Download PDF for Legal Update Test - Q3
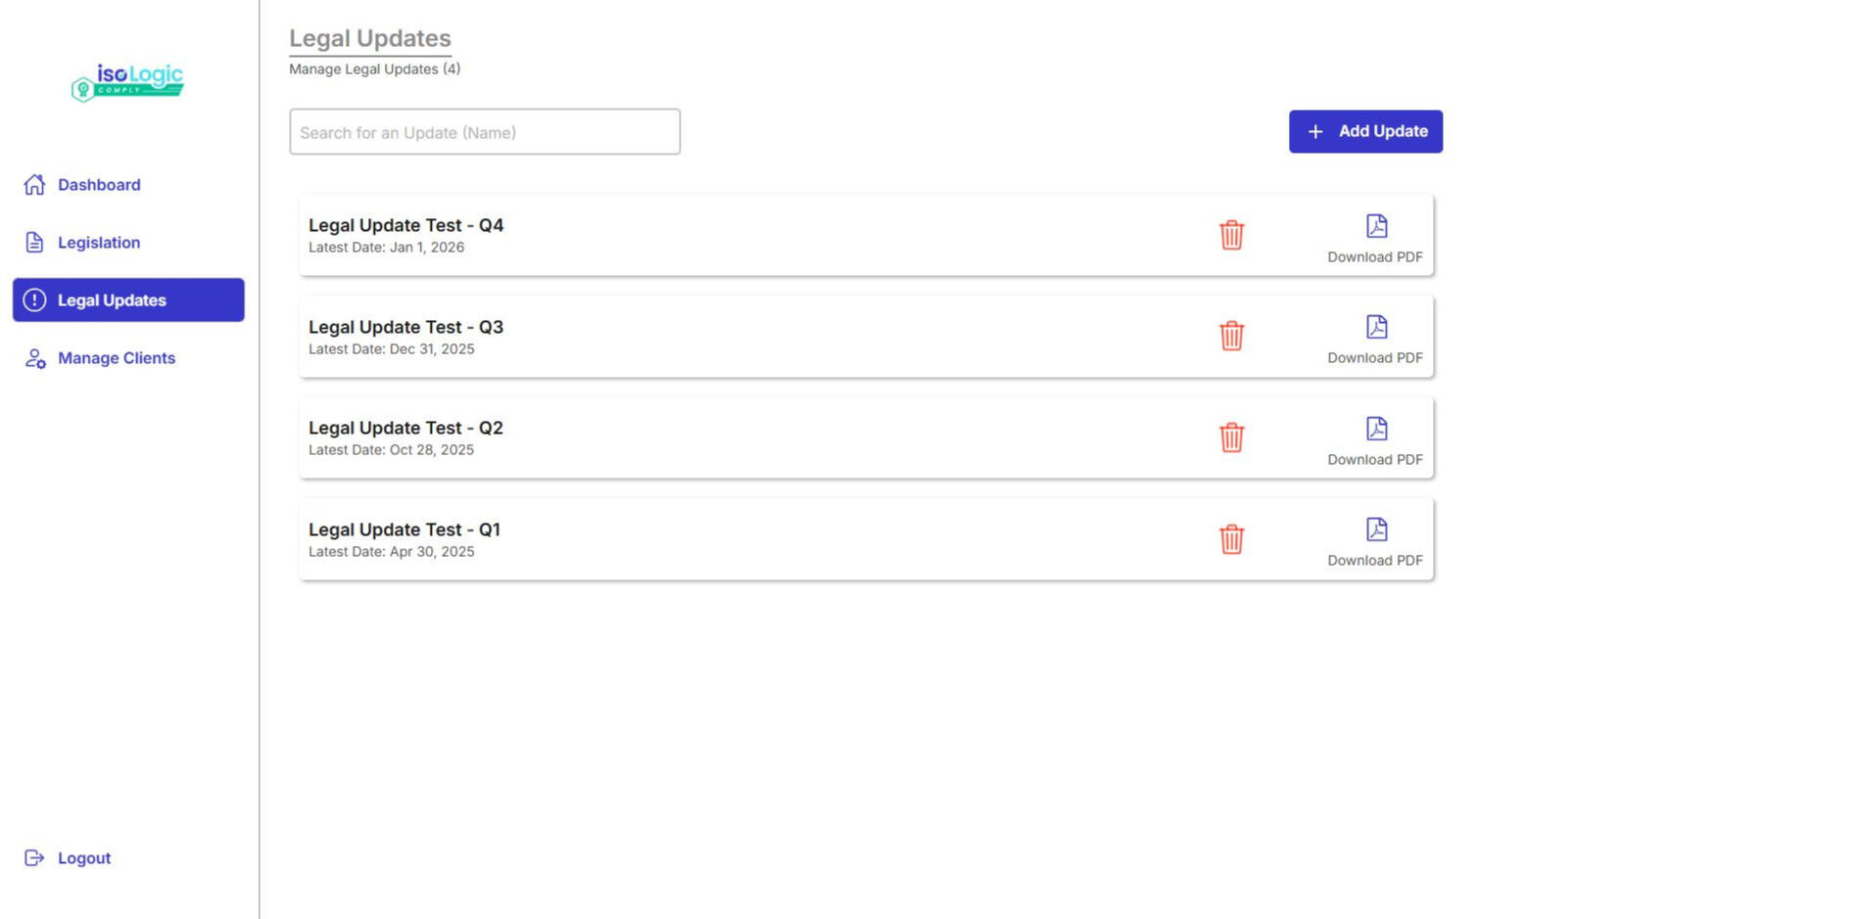Image resolution: width=1857 pixels, height=919 pixels. (1375, 338)
